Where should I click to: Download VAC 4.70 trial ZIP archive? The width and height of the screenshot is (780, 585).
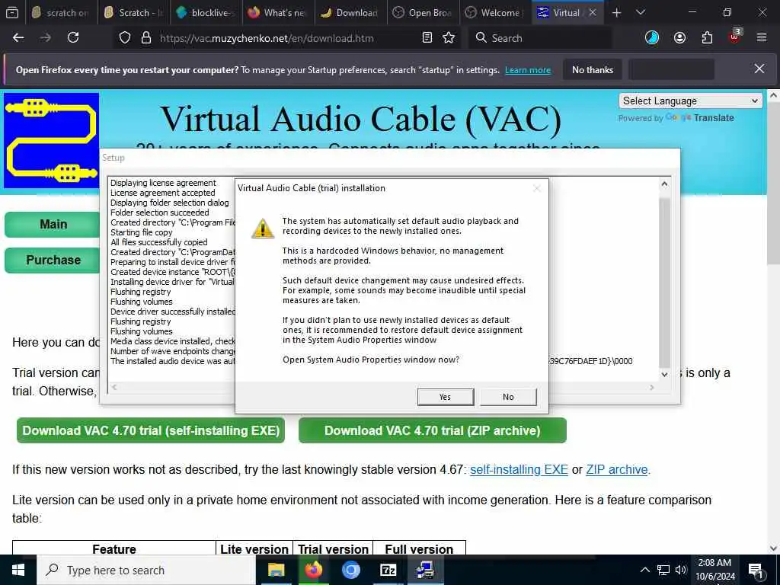[433, 430]
